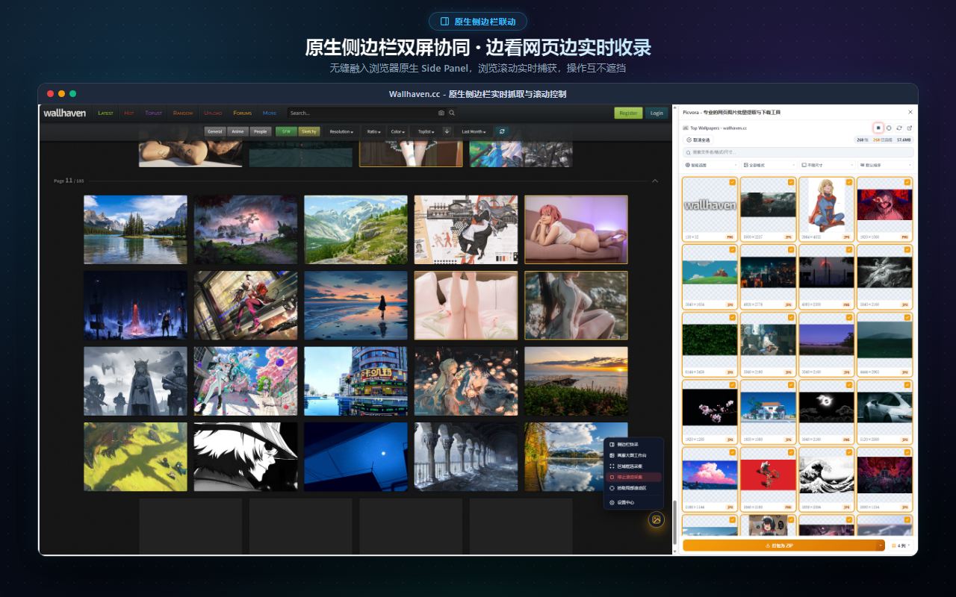Toggle the SFW purity filter

pos(286,131)
